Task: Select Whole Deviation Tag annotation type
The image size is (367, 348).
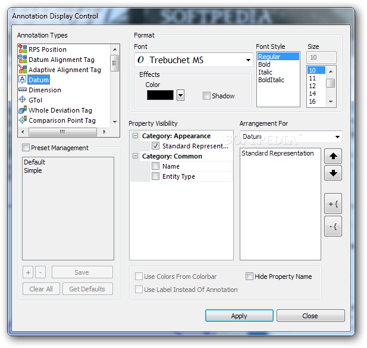Action: (61, 110)
